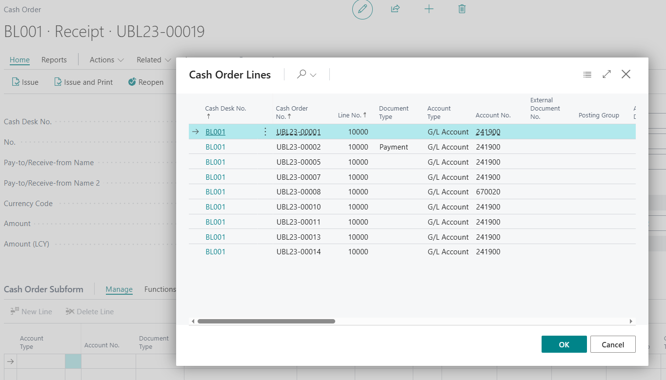This screenshot has height=380, width=666.
Task: Click the horizontal scrollbar thumb
Action: (266, 321)
